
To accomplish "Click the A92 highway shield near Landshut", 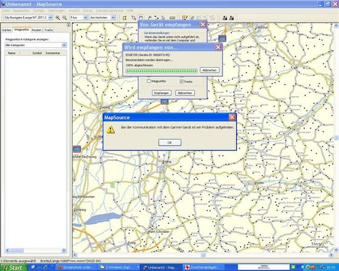I will tap(222, 39).
